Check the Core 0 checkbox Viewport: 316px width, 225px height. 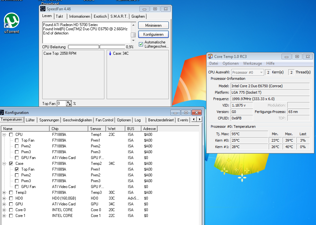coord(11,210)
